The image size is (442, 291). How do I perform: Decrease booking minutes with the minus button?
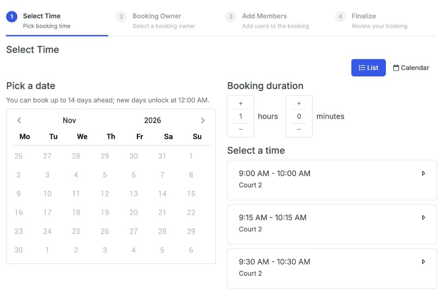pyautogui.click(x=299, y=129)
